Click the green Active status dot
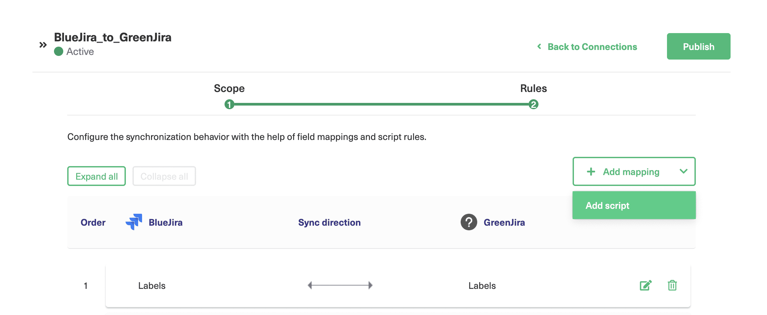 pyautogui.click(x=59, y=52)
